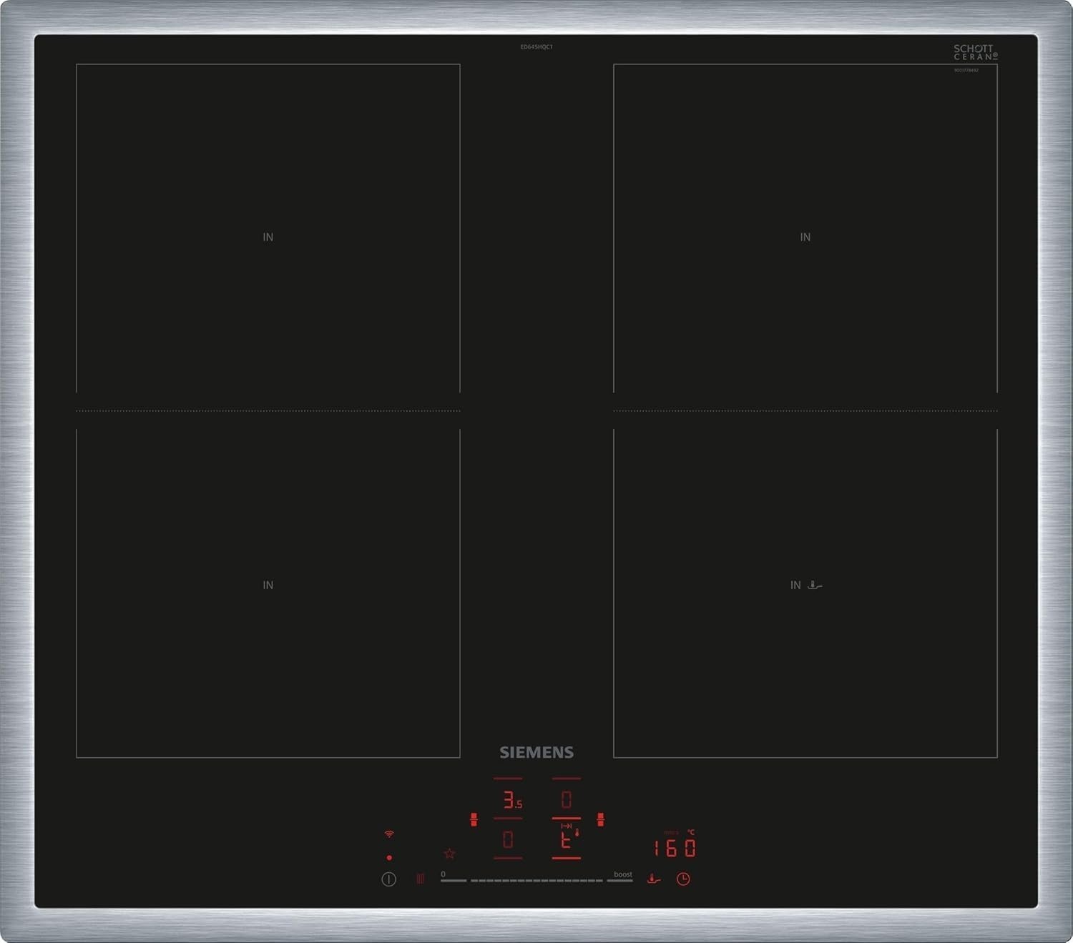Select the zone showing level 3.5
The image size is (1073, 943).
click(x=511, y=800)
